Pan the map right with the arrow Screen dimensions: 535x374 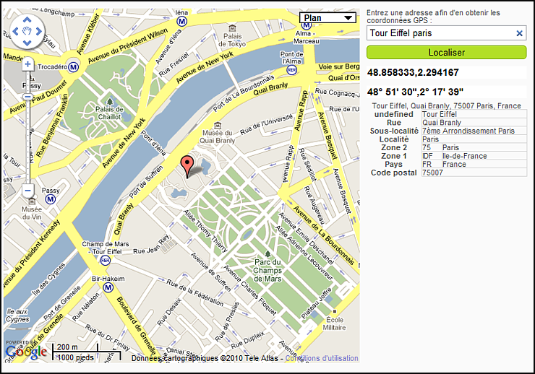pyautogui.click(x=39, y=31)
